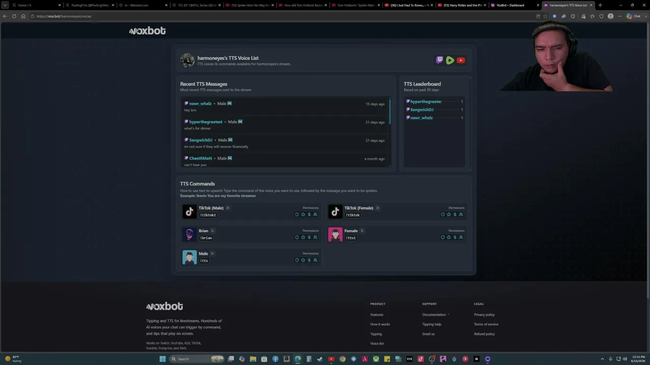Open the Email us footer link

428,334
